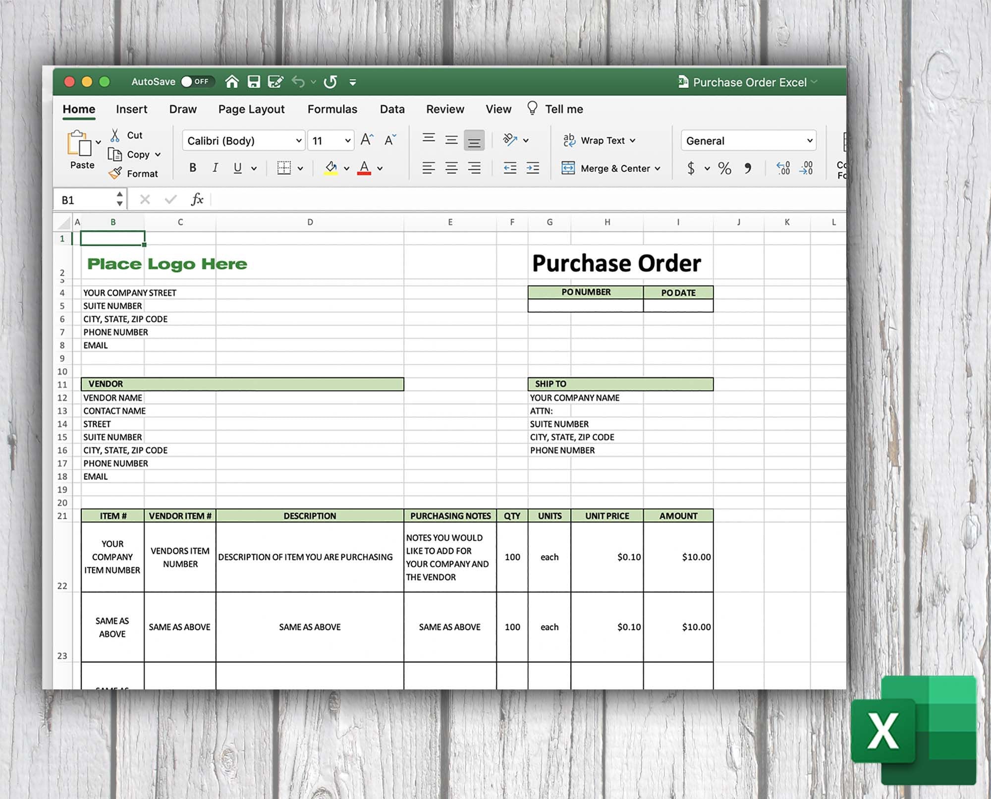The height and width of the screenshot is (799, 991).
Task: Click the Cut icon
Action: (x=116, y=135)
